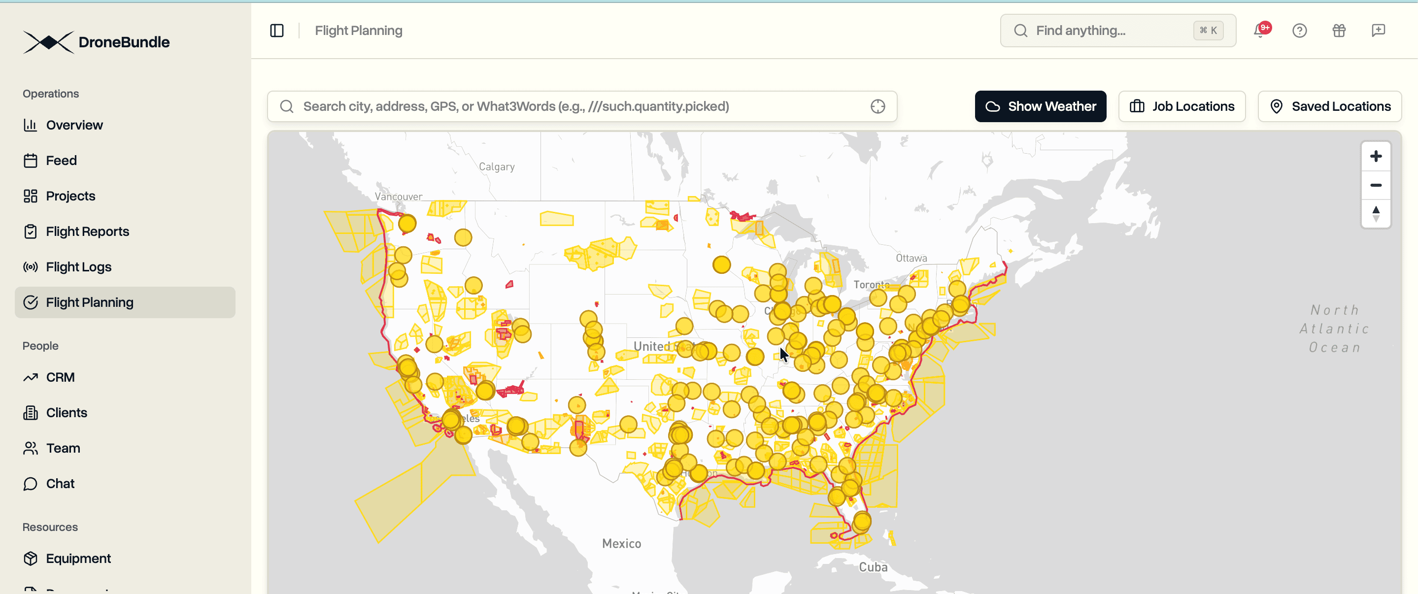This screenshot has width=1418, height=594.
Task: Switch to the Overview section
Action: click(74, 125)
